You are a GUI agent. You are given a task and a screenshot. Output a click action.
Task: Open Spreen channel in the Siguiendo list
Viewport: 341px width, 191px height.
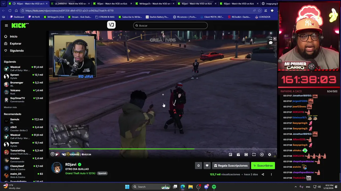tap(23, 76)
